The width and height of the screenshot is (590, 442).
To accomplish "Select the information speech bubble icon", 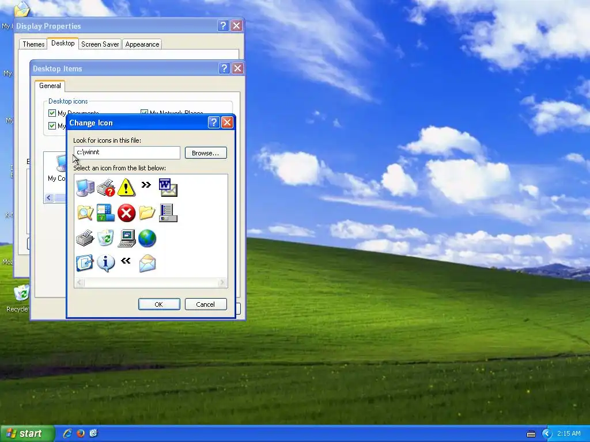I will pos(106,263).
